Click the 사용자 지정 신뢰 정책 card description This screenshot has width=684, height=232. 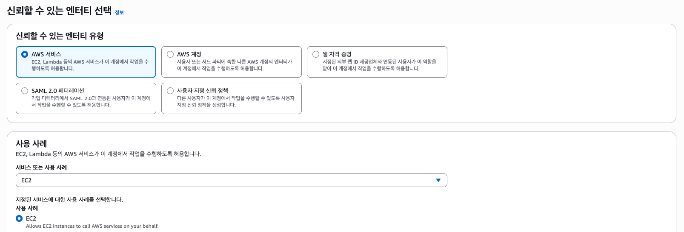[235, 101]
